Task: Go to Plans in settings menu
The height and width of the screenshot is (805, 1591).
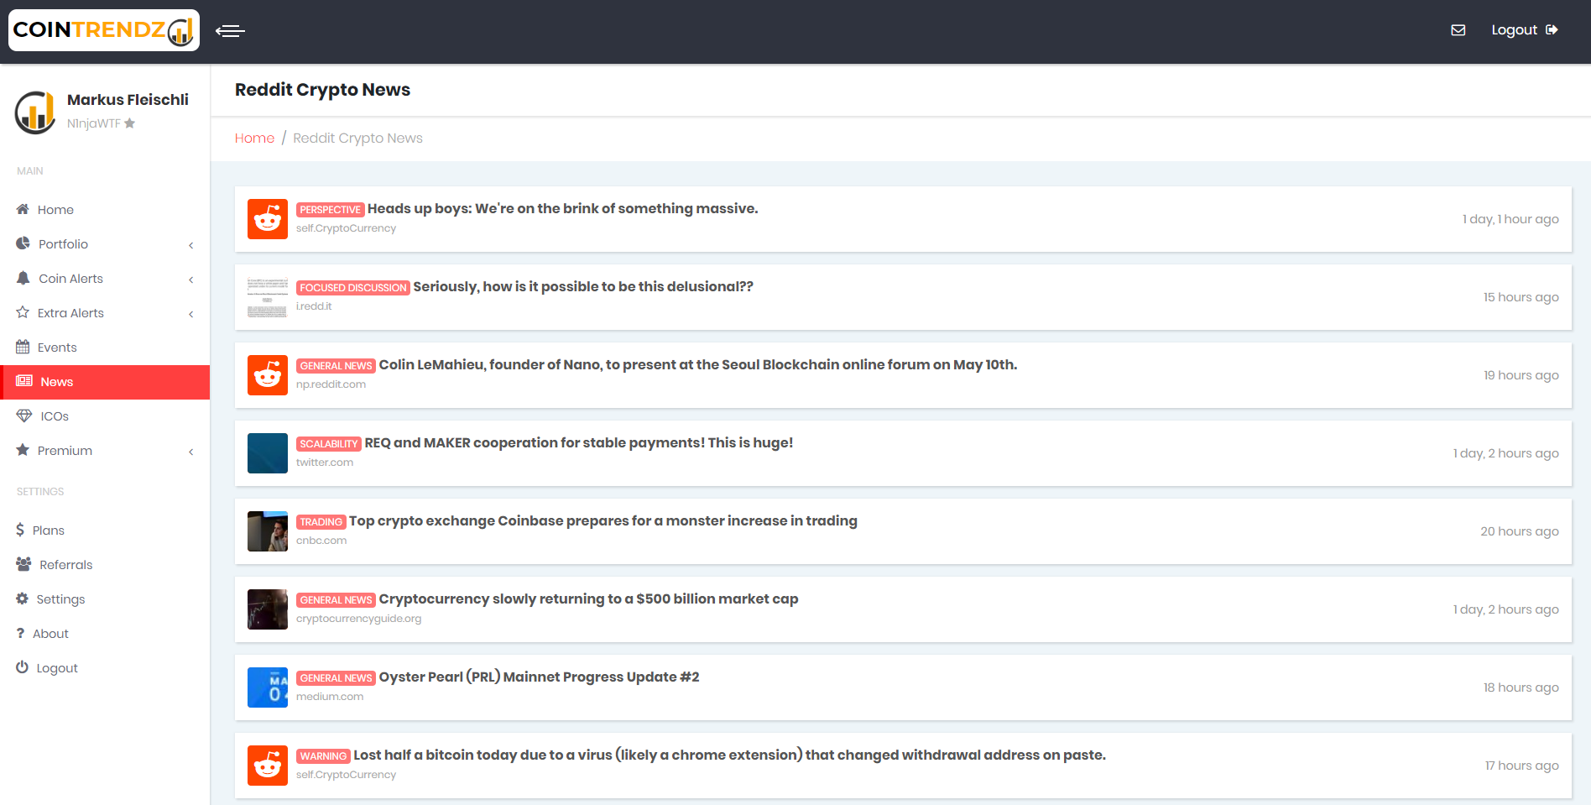Action: 105,530
